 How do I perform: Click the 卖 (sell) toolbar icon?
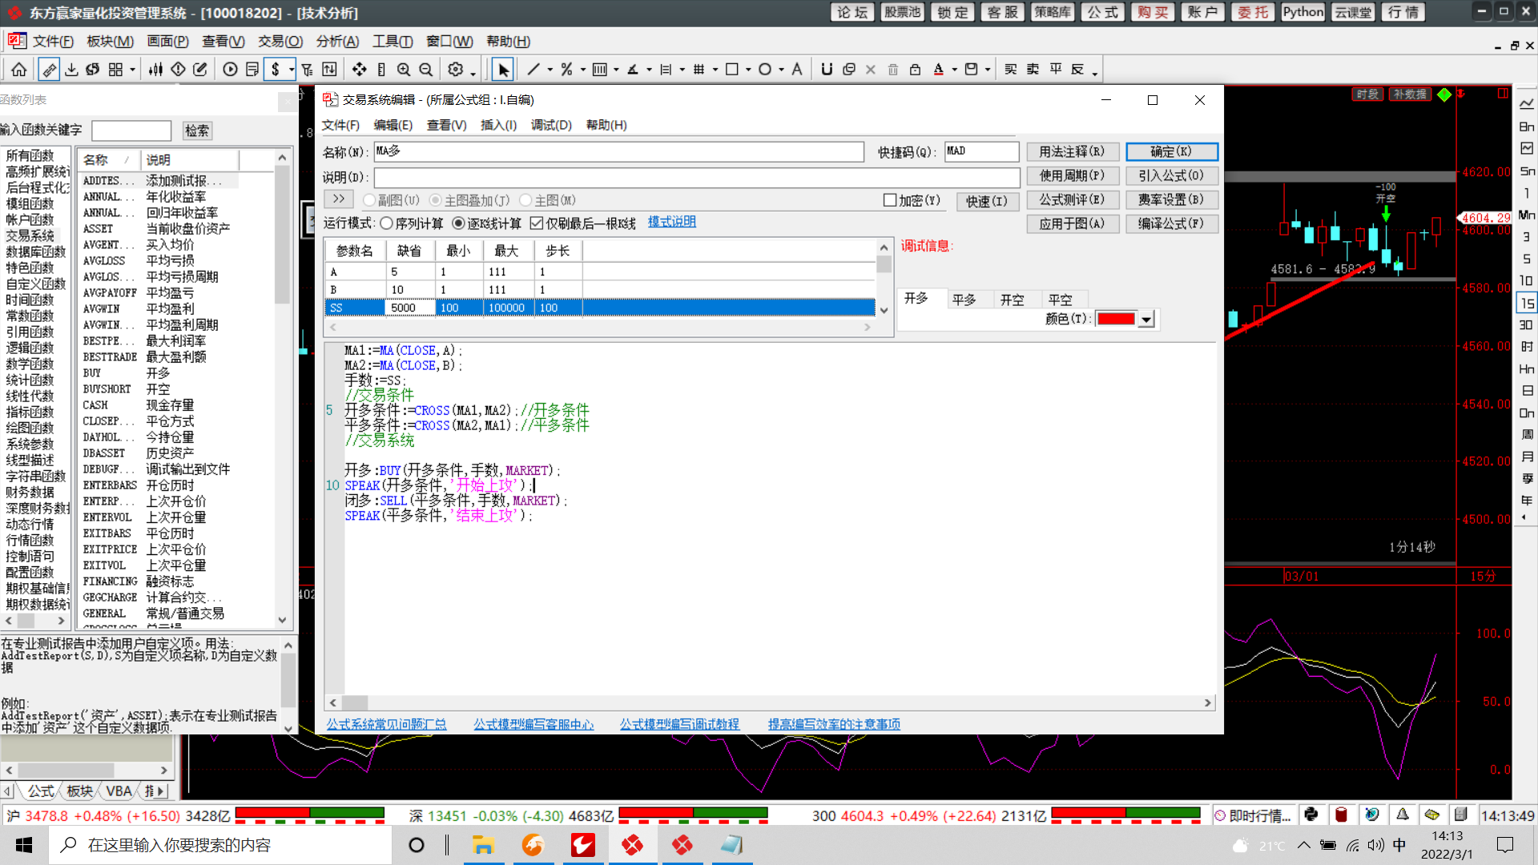1033,70
